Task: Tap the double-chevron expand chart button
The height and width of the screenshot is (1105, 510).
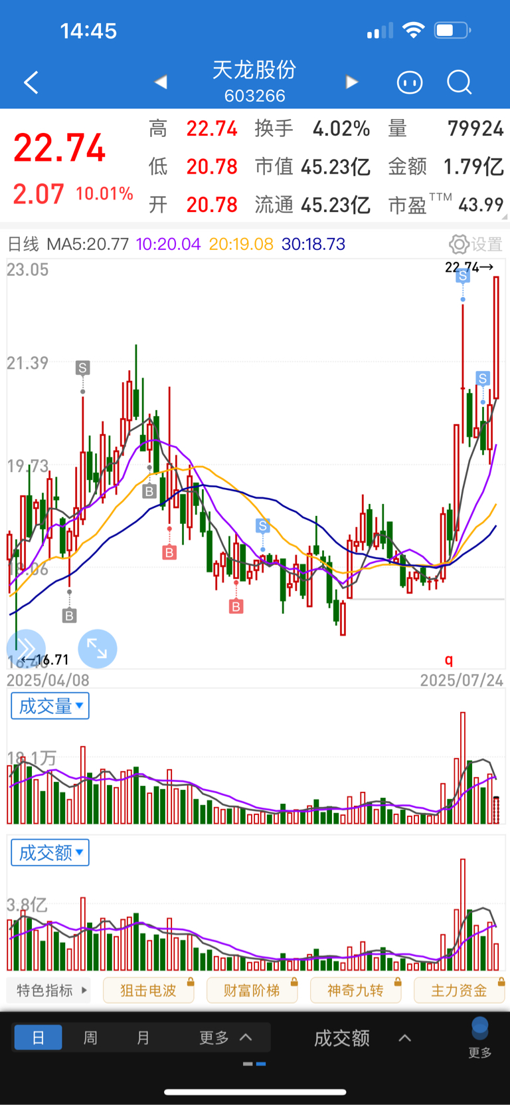Action: [26, 648]
